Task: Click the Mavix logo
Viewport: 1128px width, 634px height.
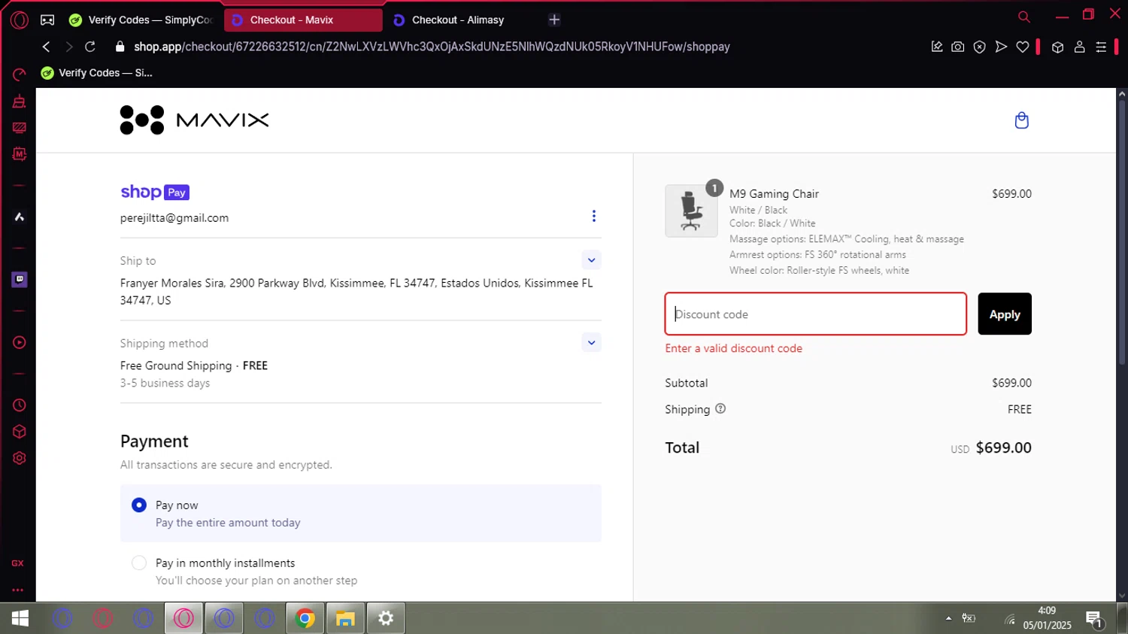Action: coord(194,120)
